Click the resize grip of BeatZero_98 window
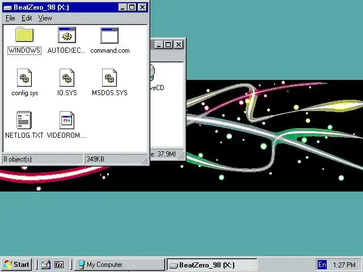The width and height of the screenshot is (363, 272). 144,161
